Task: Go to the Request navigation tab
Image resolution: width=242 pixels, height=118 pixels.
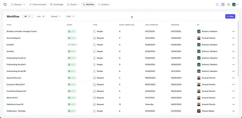Action: click(18, 5)
